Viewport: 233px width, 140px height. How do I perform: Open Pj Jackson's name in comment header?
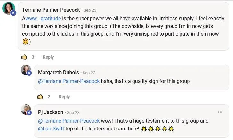point(51,112)
